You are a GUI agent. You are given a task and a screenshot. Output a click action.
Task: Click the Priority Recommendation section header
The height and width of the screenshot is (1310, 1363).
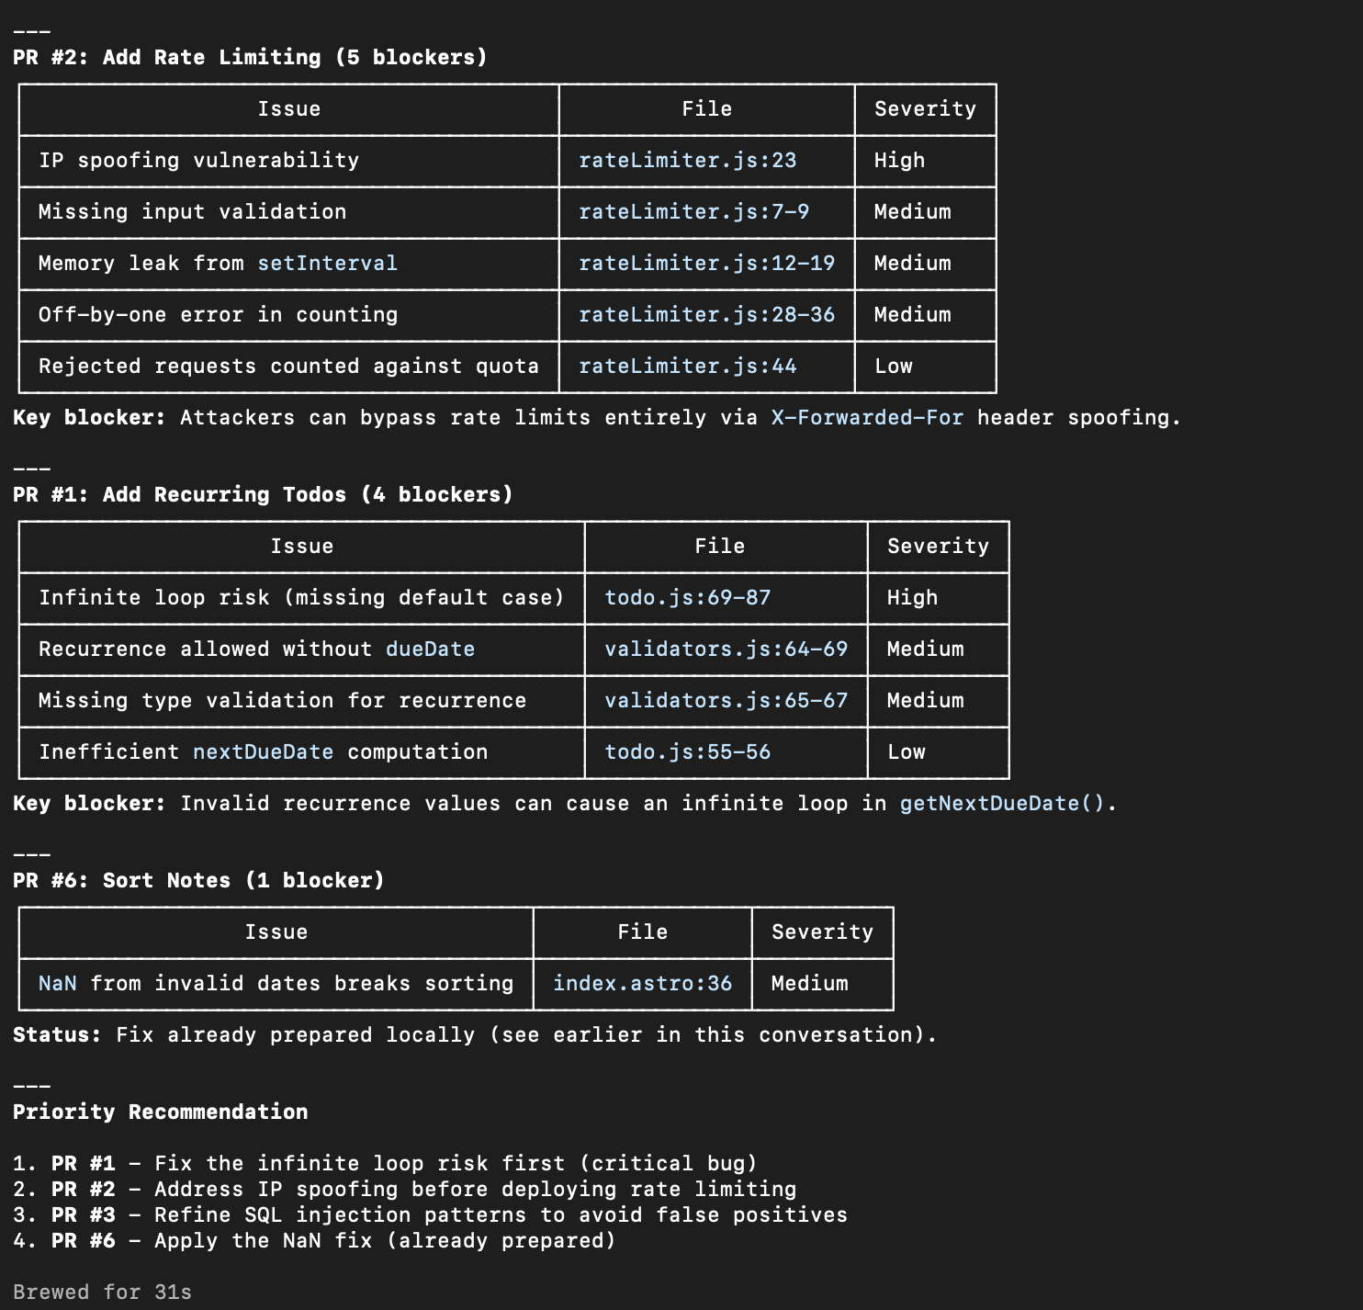pyautogui.click(x=161, y=1111)
